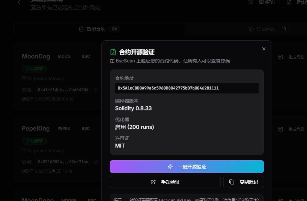Click the home icon on 返回首页 button
The image size is (307, 201).
click(250, 2)
